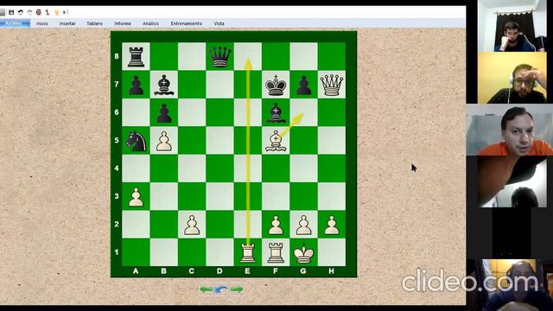Select the white rook on f1
The image size is (553, 311).
[276, 252]
